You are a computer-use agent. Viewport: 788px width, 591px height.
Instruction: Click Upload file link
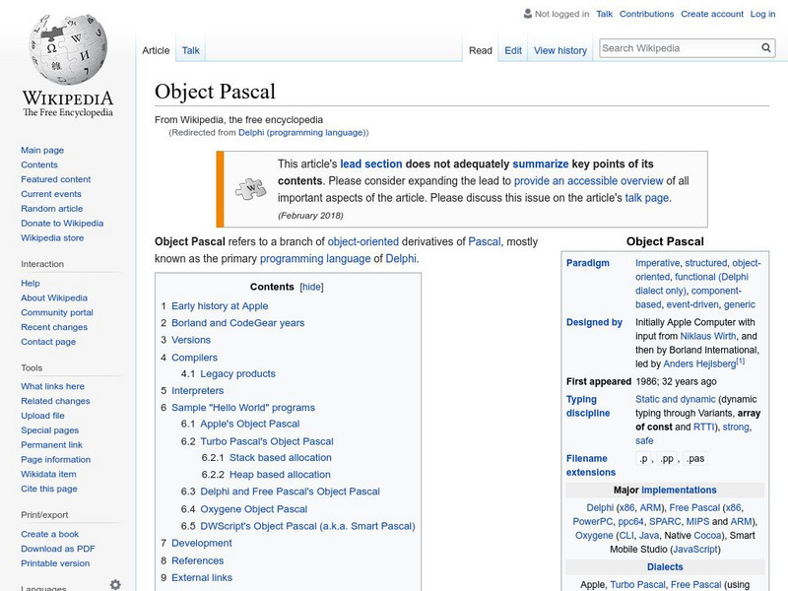click(42, 415)
